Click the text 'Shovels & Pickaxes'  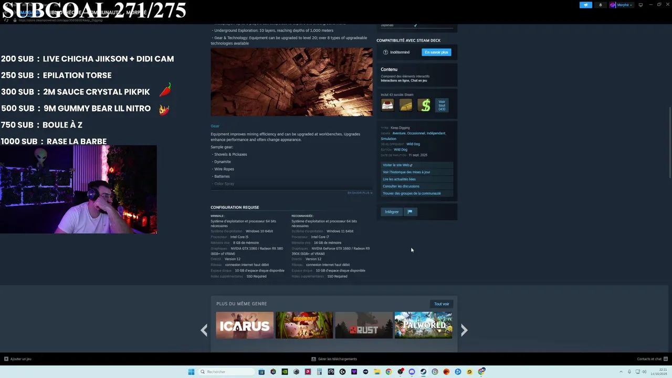click(x=230, y=154)
